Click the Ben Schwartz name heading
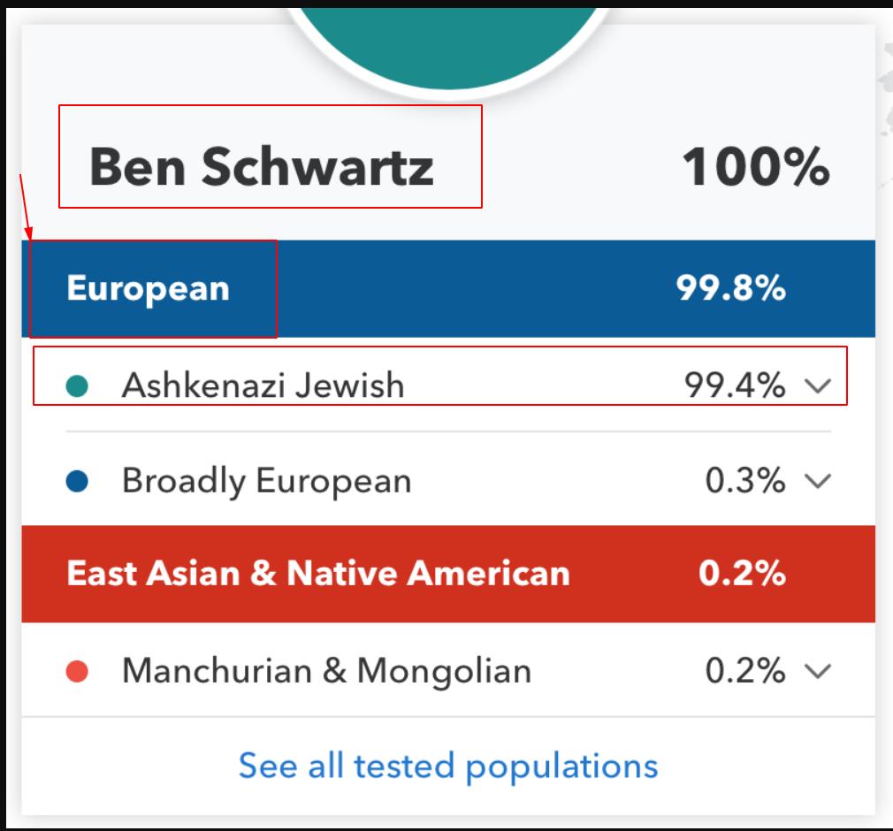This screenshot has height=831, width=893. tap(262, 166)
